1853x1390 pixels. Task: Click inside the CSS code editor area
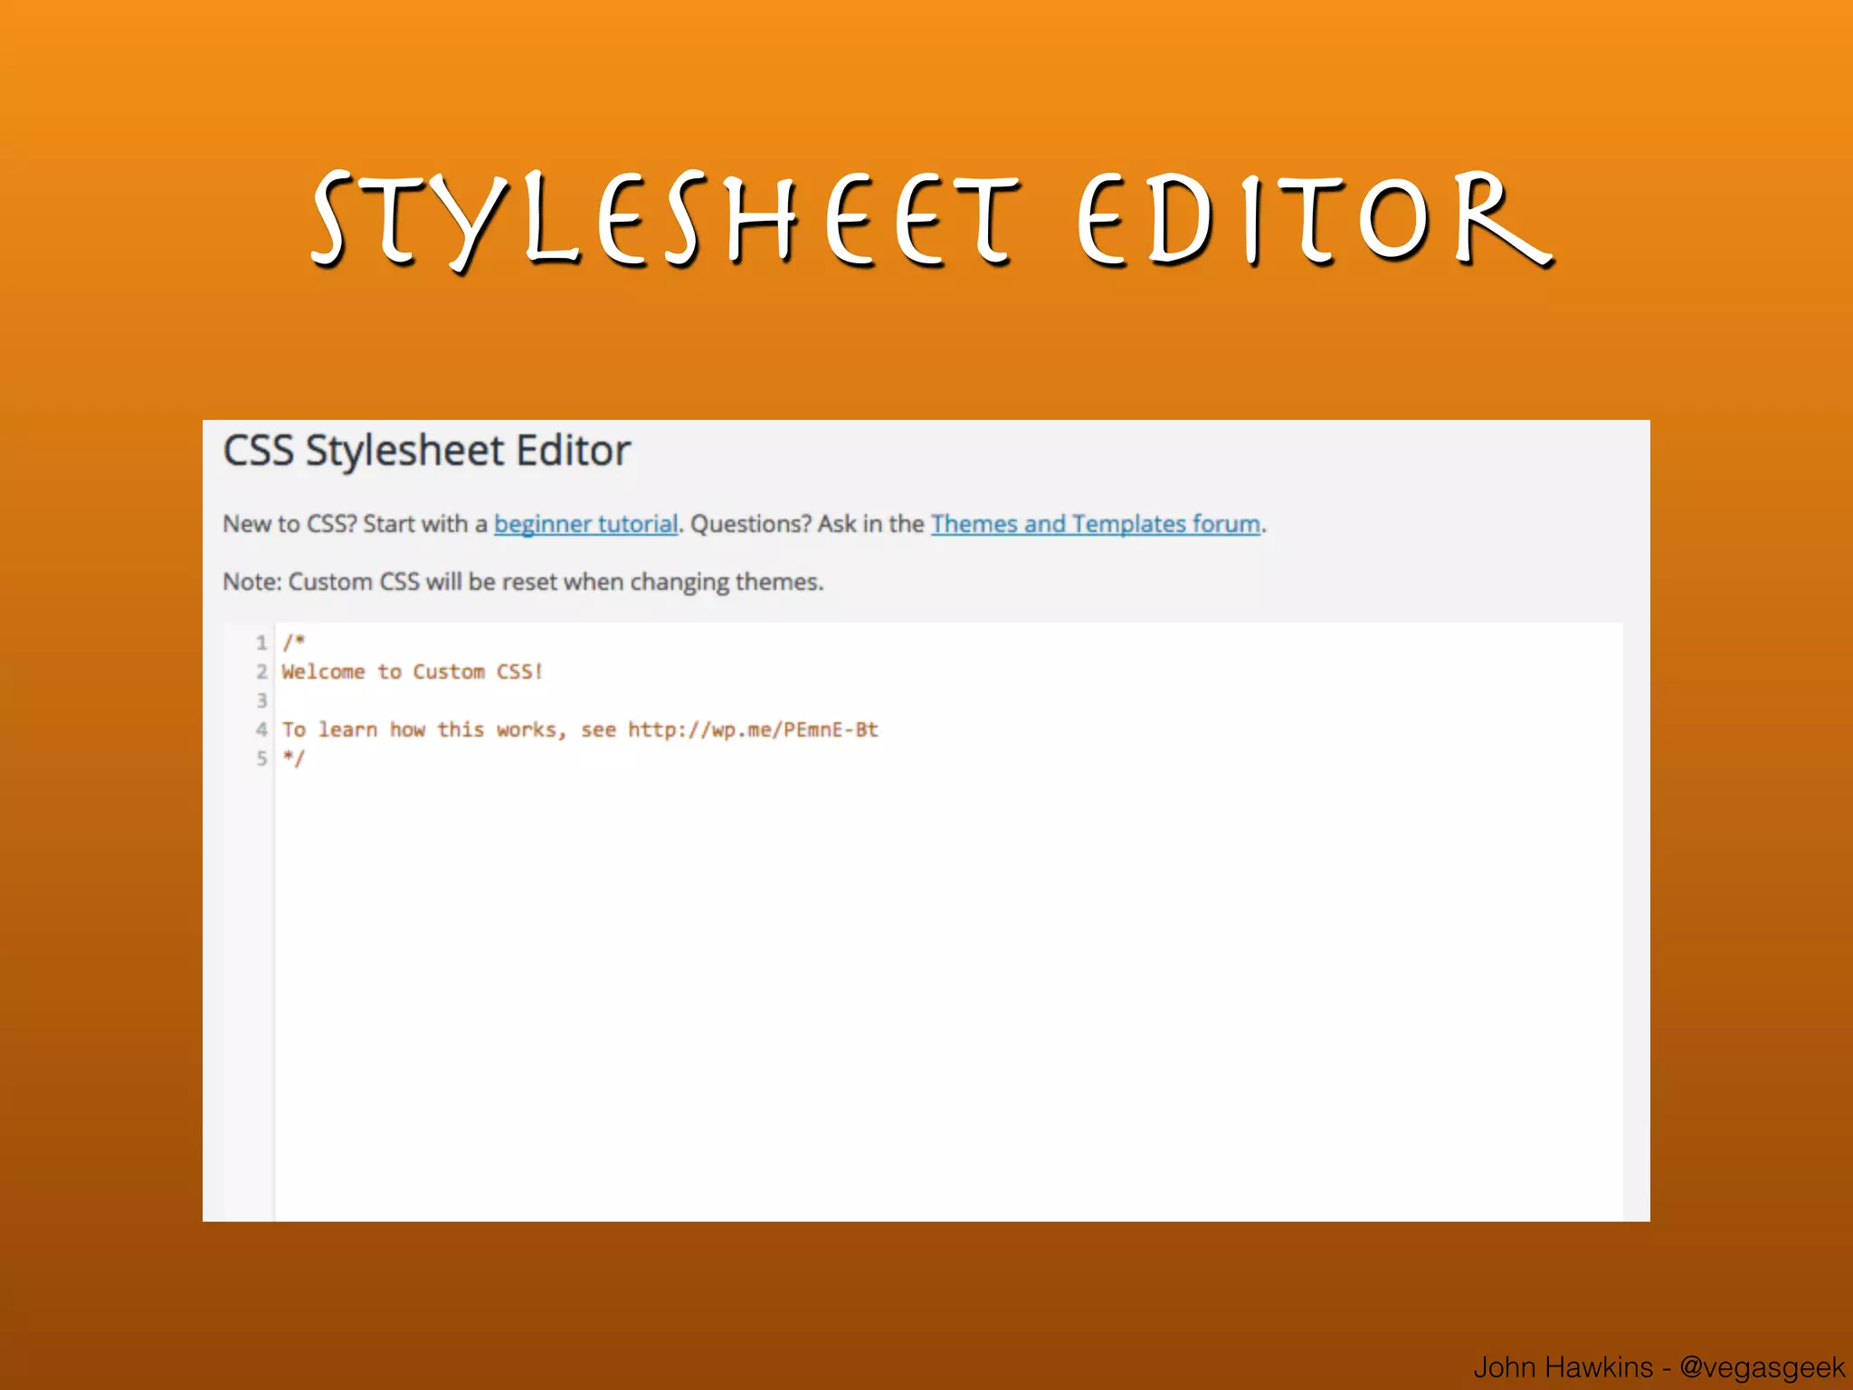pos(948,923)
